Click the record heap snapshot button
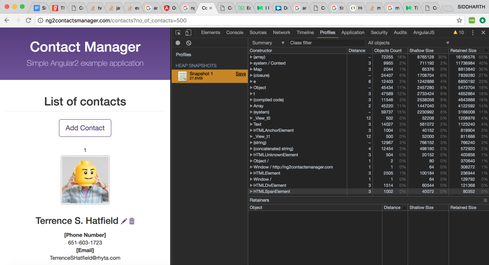Image resolution: width=489 pixels, height=265 pixels. [178, 43]
